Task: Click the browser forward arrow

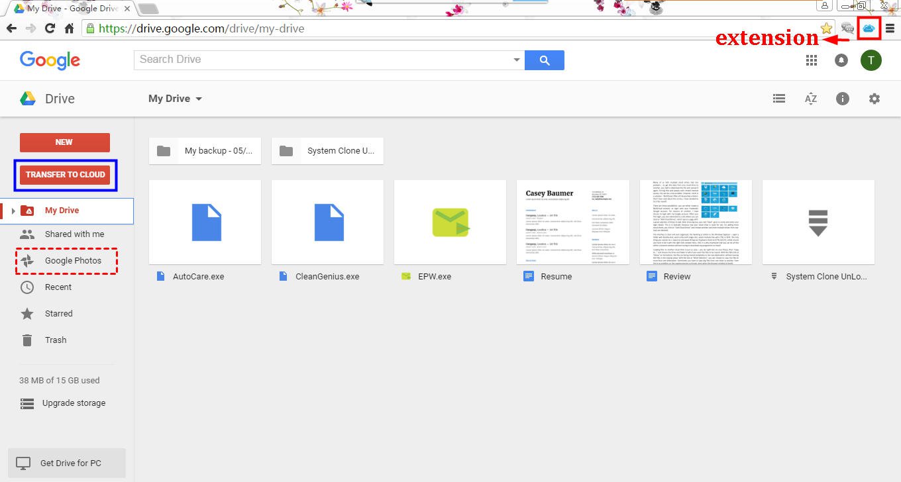Action: click(30, 28)
